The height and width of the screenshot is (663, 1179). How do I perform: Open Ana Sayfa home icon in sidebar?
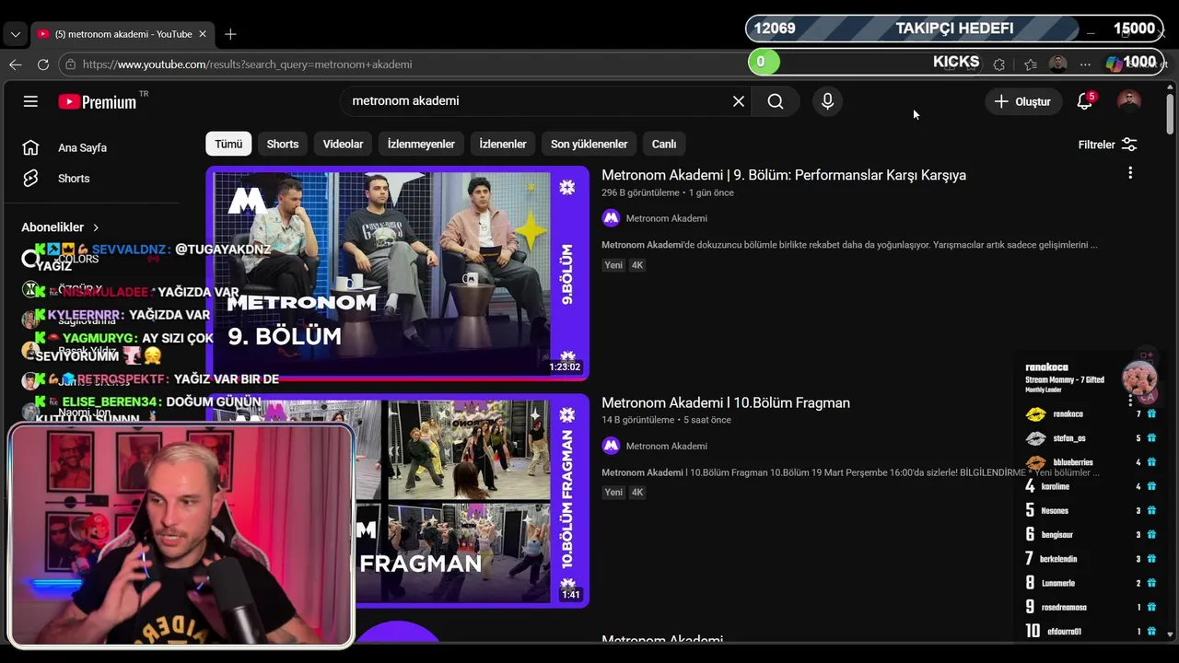coord(30,147)
